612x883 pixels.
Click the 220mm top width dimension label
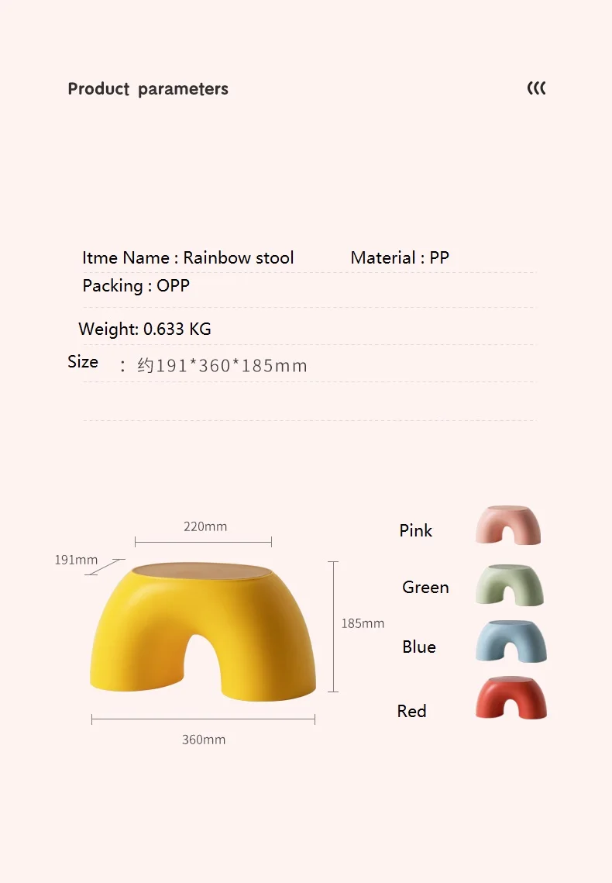[205, 526]
